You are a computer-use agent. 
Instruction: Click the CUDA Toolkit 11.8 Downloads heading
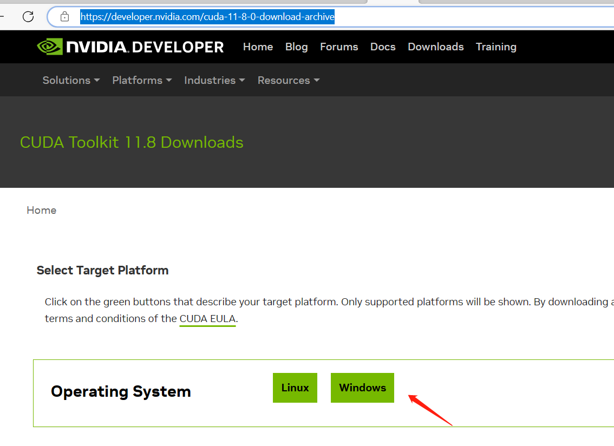[x=132, y=142]
